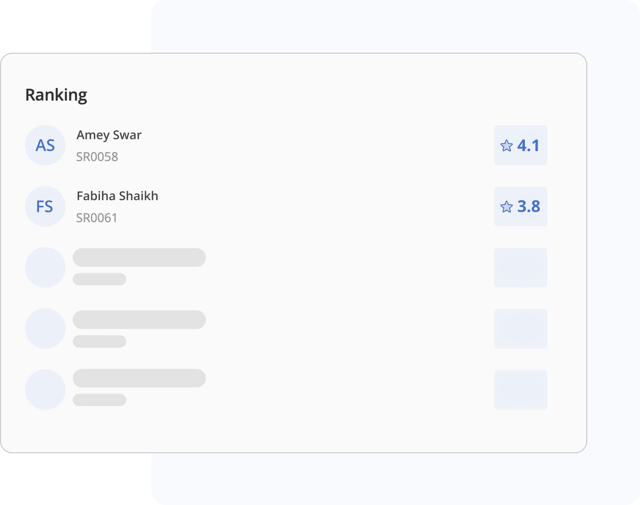Click the first empty rating box
Viewport: 640px width, 505px height.
click(520, 268)
